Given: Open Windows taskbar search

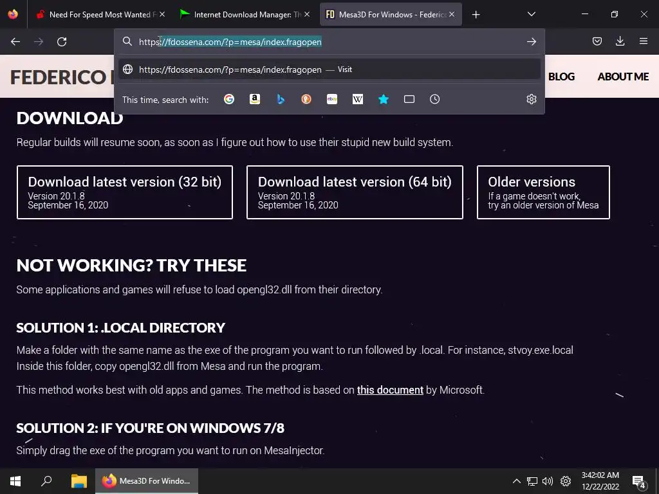Looking at the screenshot, I should pos(46,481).
